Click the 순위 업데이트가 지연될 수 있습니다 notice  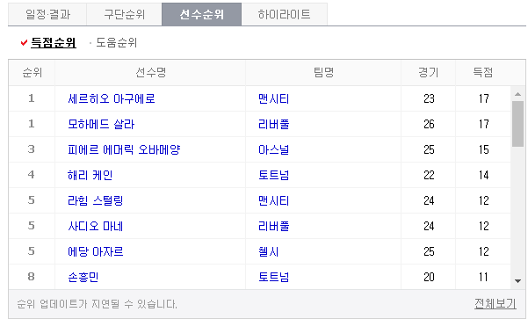click(97, 304)
